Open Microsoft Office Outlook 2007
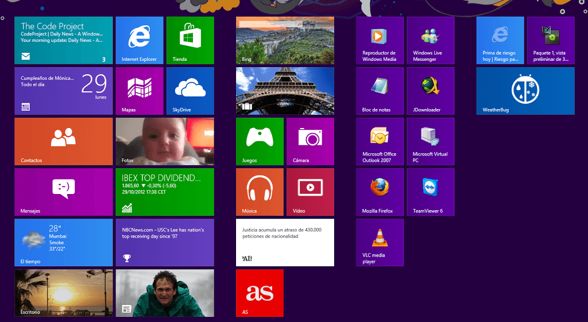 click(x=380, y=142)
